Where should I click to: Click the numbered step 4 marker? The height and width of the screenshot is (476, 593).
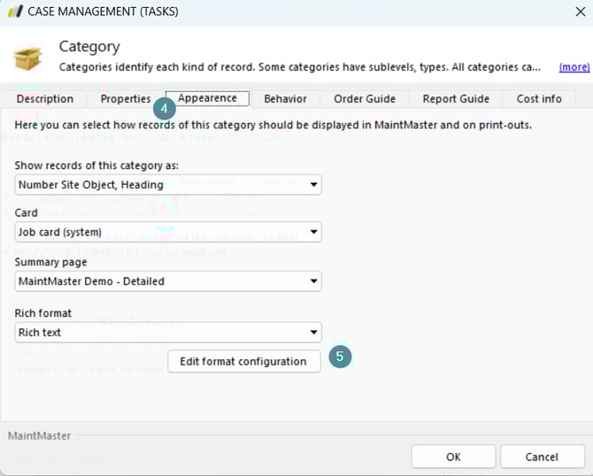point(163,109)
